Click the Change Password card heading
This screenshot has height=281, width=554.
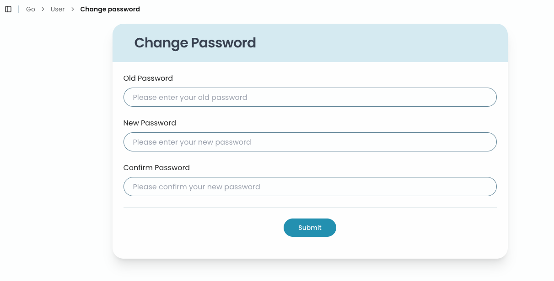point(195,43)
